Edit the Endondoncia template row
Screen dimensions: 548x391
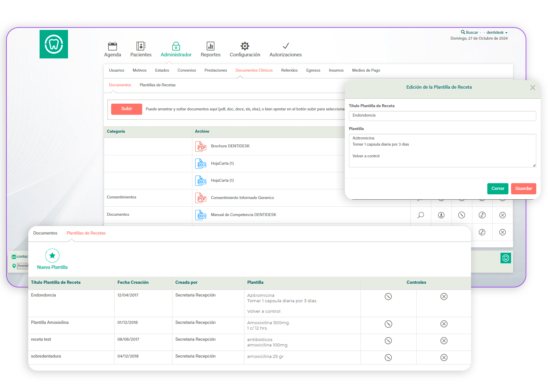388,296
